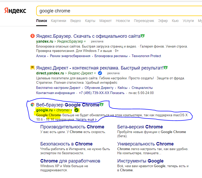Open the chrome/ breadcrumb link
The width and height of the screenshot is (202, 178).
click(x=63, y=110)
